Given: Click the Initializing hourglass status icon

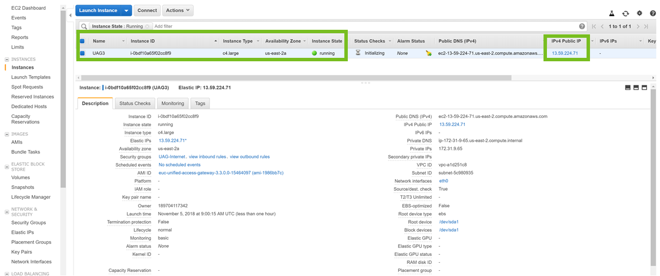Looking at the screenshot, I should coord(358,53).
